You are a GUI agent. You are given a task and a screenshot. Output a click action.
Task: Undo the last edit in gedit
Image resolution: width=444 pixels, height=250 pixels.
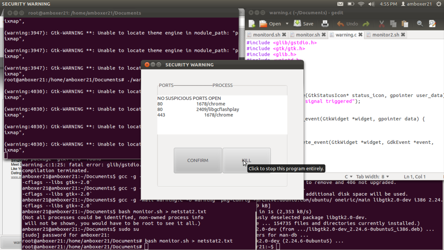[x=348, y=24]
